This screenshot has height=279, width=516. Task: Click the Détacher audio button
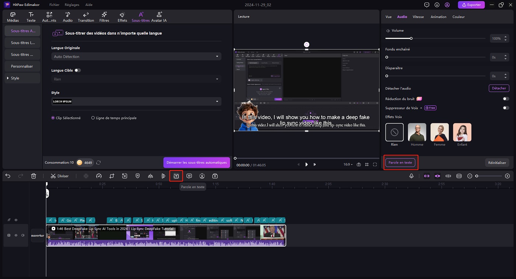pyautogui.click(x=499, y=88)
